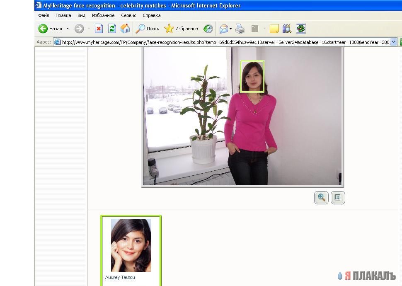Open the Избранное favorites star in toolbar

click(x=181, y=29)
